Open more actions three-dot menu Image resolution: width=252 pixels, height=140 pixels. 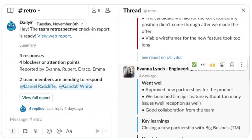[x=242, y=64]
